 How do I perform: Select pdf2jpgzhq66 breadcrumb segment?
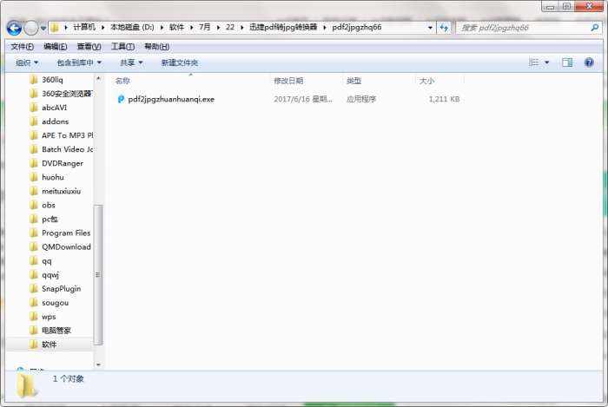point(357,27)
